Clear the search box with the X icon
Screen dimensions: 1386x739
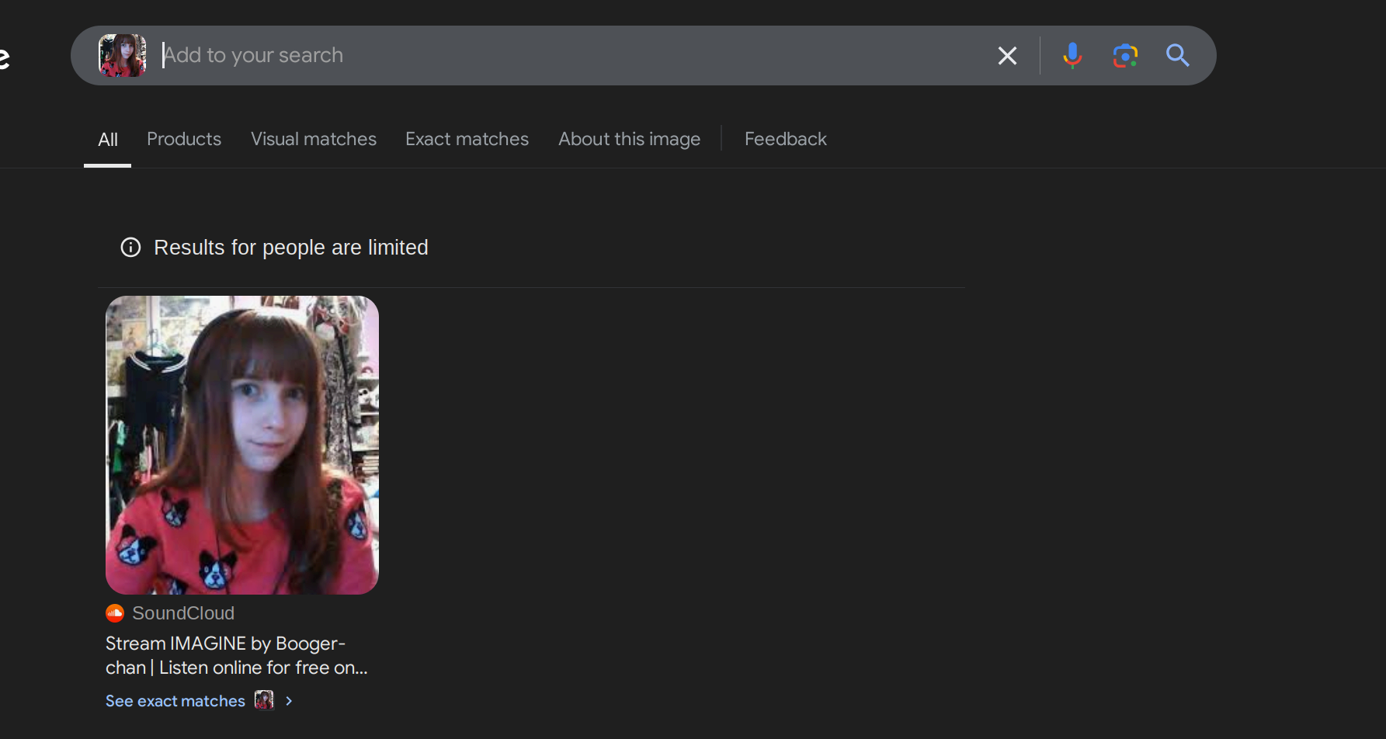click(x=1007, y=56)
